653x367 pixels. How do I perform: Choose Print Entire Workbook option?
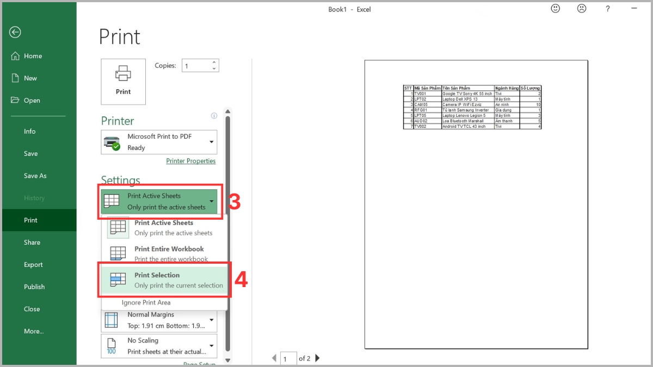(x=163, y=253)
